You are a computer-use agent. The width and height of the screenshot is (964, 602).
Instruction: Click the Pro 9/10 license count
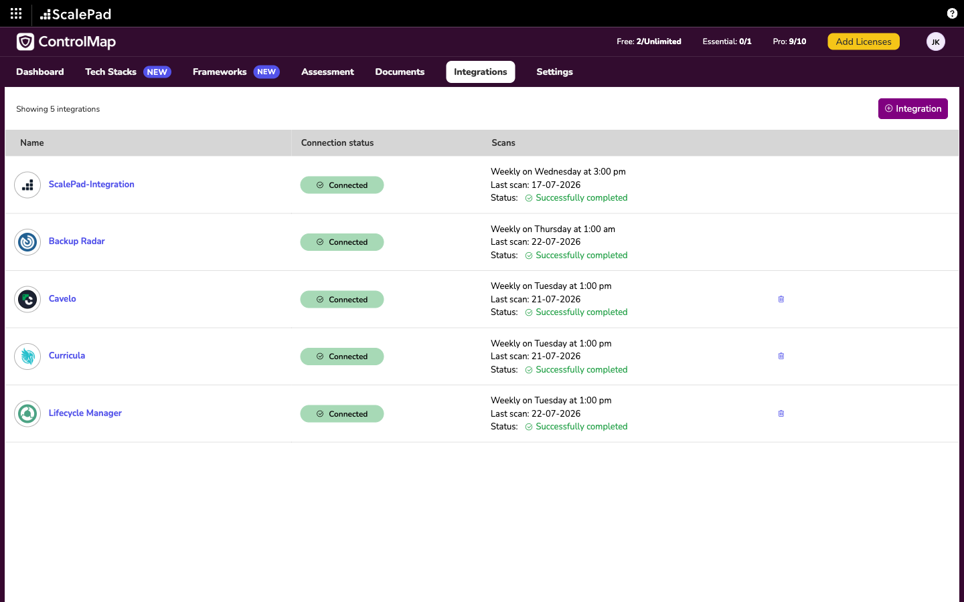[x=789, y=41]
